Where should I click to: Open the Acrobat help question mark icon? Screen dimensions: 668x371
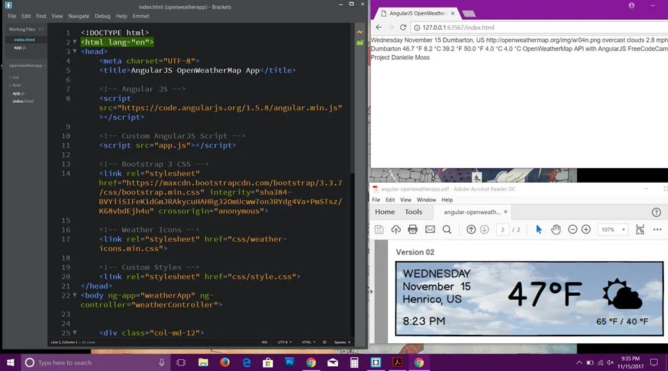click(656, 212)
